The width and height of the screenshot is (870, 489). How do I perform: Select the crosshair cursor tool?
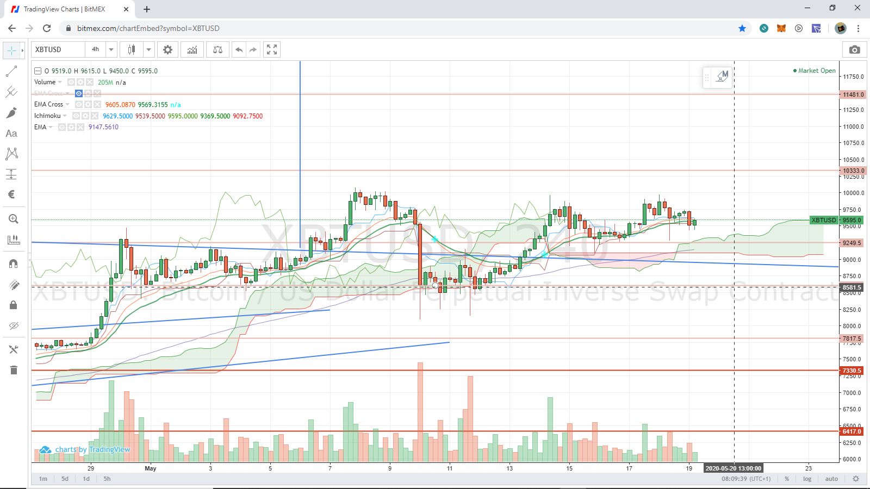pos(11,51)
